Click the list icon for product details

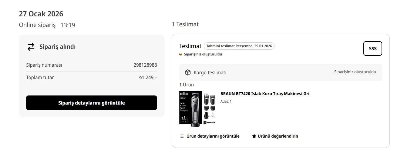point(182,136)
